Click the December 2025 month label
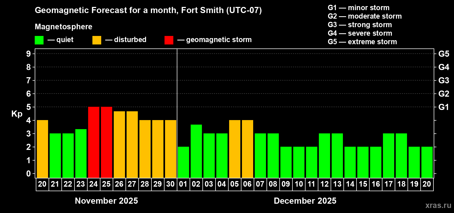 pyautogui.click(x=305, y=201)
